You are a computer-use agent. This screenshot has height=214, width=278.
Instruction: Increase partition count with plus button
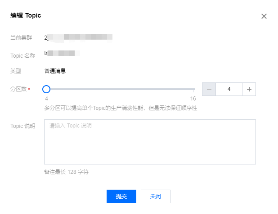(x=249, y=89)
